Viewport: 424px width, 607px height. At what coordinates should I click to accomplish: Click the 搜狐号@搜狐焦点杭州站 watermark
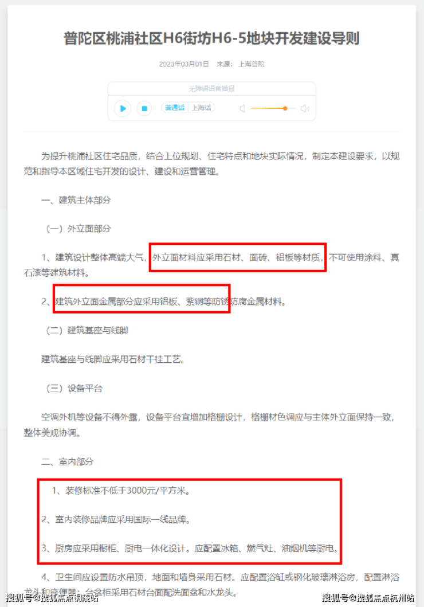[368, 598]
